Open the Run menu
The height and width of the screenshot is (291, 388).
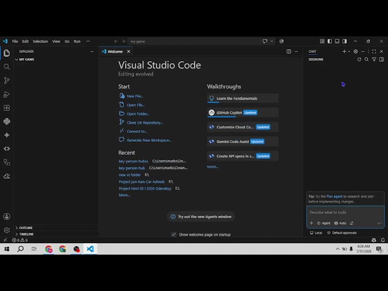[x=77, y=41]
